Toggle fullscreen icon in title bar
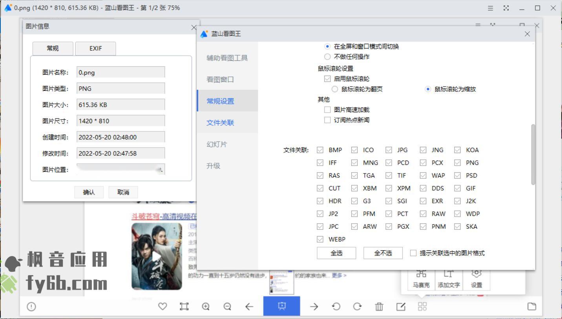This screenshot has width=562, height=319. 506,8
